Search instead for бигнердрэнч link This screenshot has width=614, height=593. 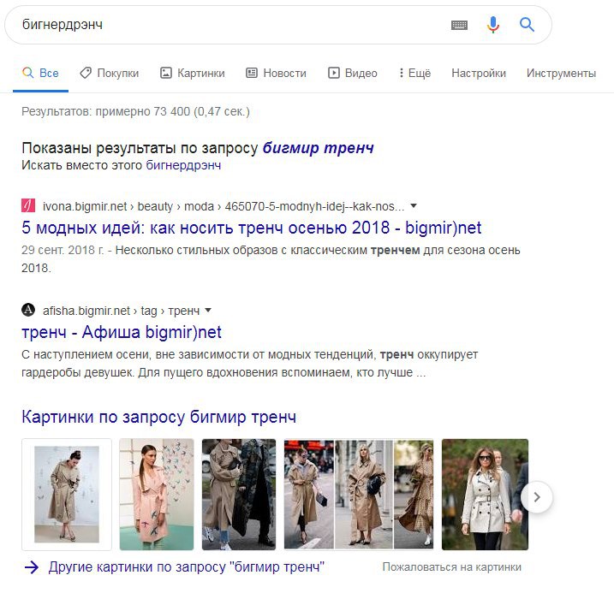tap(183, 165)
